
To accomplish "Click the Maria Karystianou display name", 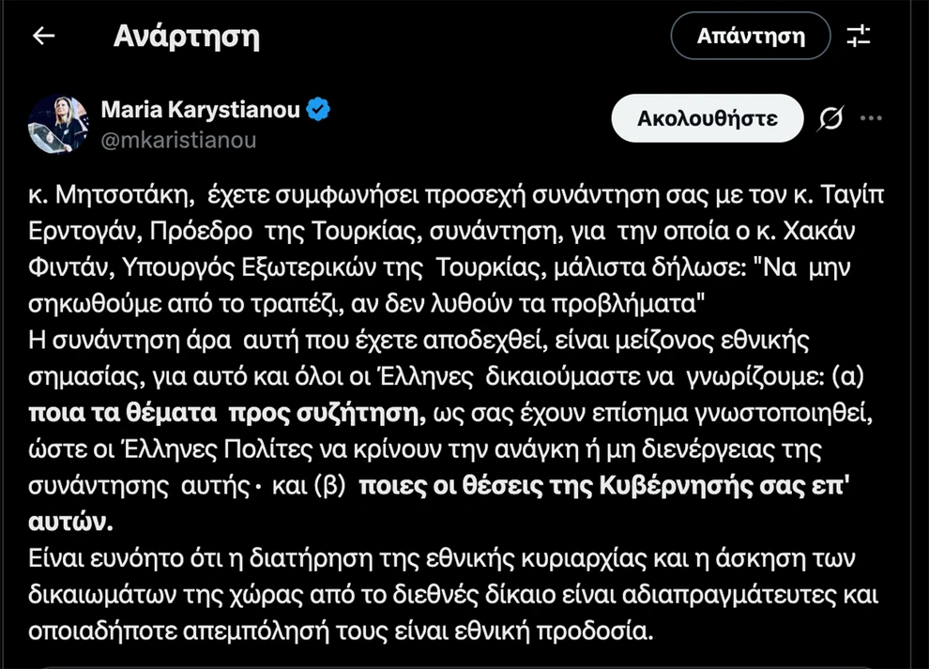I will pyautogui.click(x=202, y=109).
